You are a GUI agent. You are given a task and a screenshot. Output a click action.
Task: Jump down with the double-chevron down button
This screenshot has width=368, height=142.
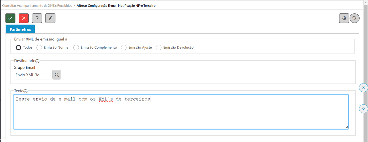[363, 108]
